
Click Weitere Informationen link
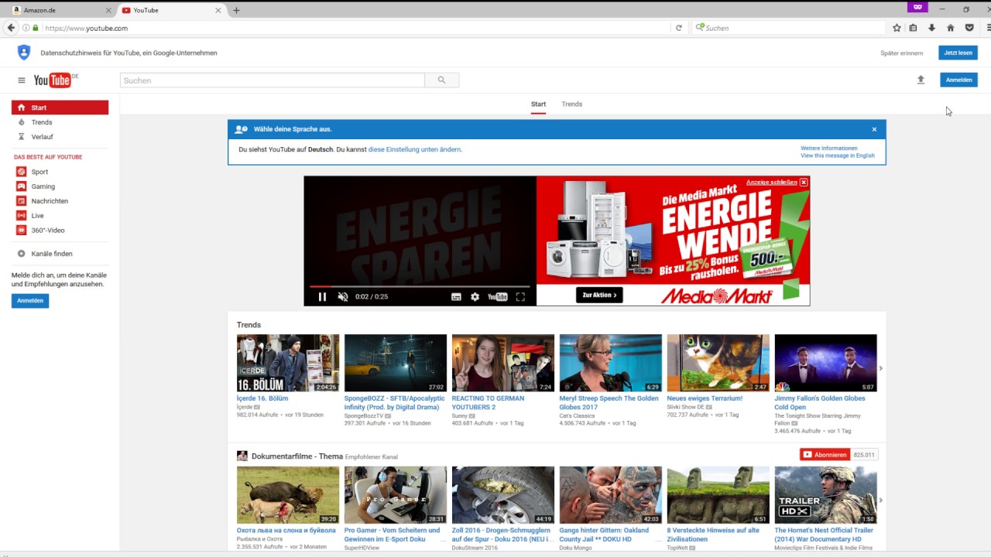(x=829, y=148)
